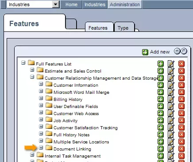The image size is (193, 162).
Task: Delete the Billing History entry
Action: tap(181, 99)
